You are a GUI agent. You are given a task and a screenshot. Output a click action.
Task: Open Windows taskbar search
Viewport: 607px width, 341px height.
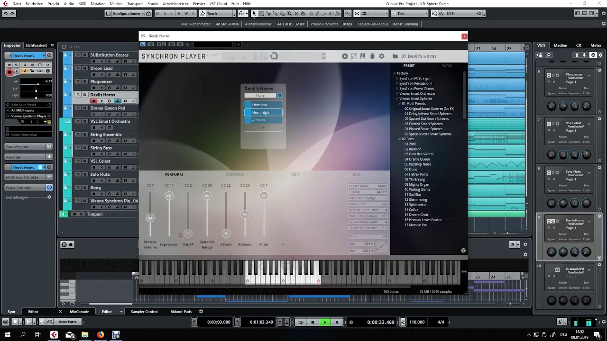pos(23,334)
